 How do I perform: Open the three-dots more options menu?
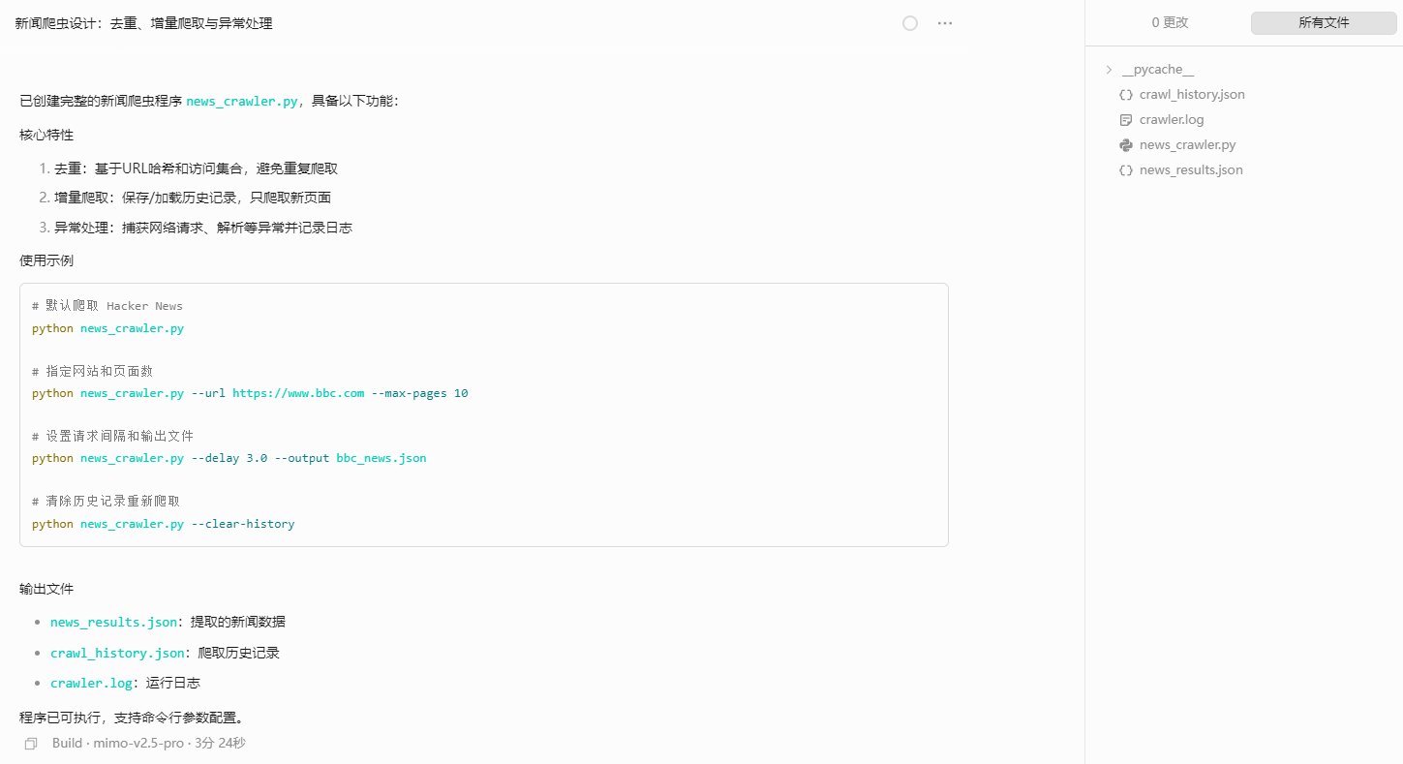coord(945,23)
